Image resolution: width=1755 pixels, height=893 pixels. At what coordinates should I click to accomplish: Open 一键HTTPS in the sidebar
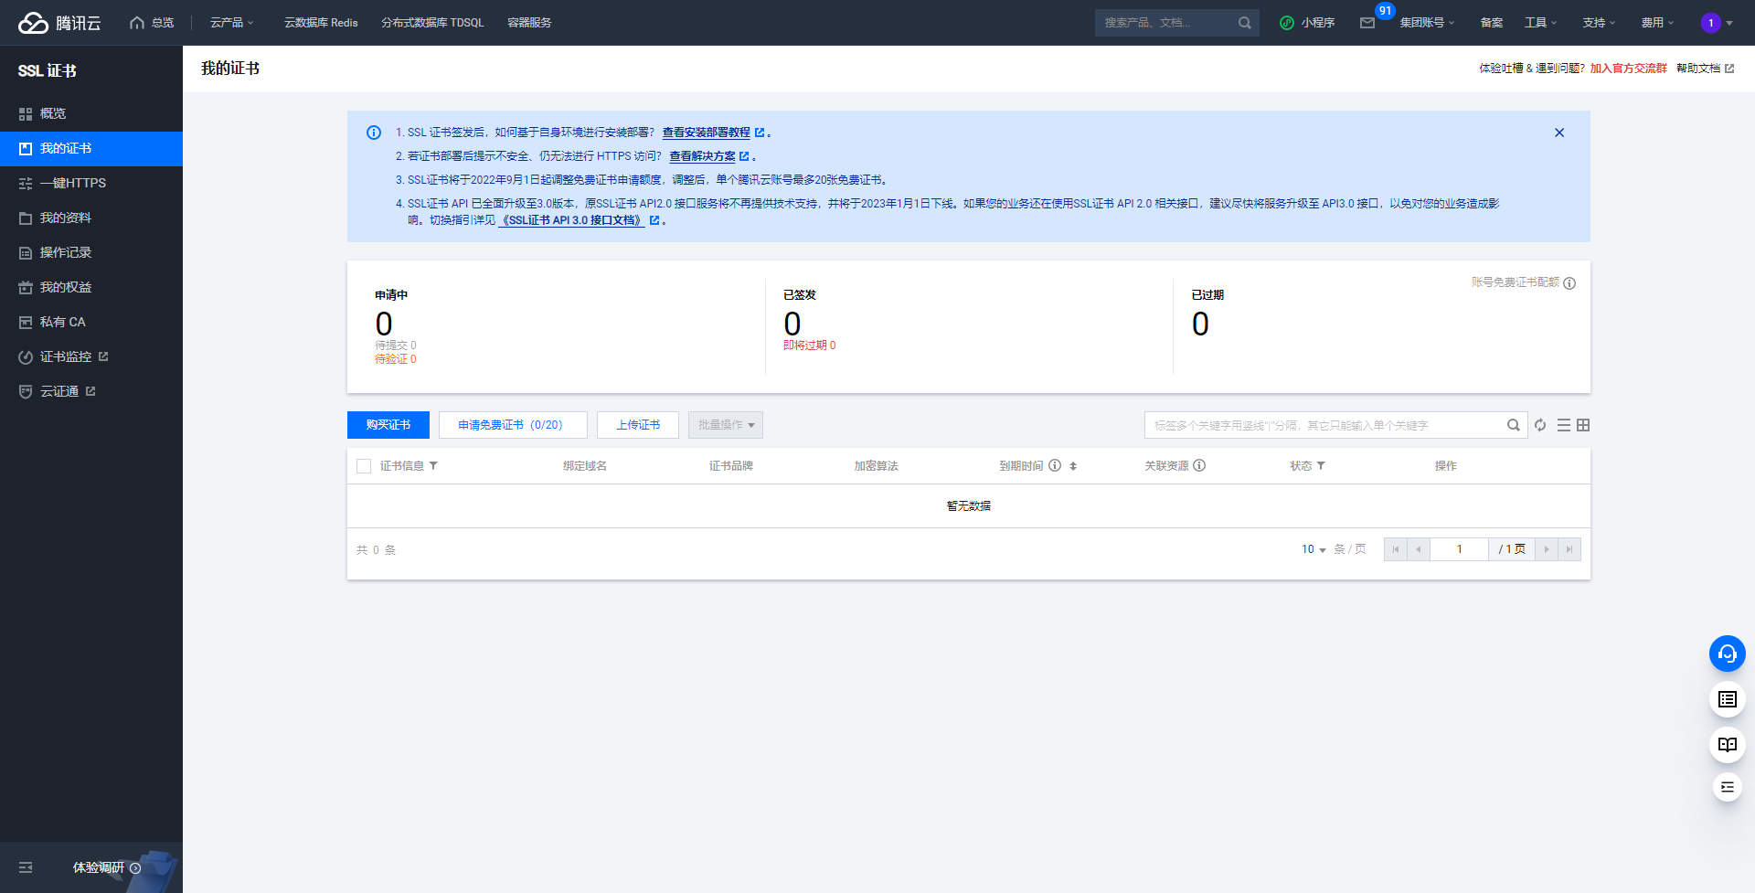(91, 183)
